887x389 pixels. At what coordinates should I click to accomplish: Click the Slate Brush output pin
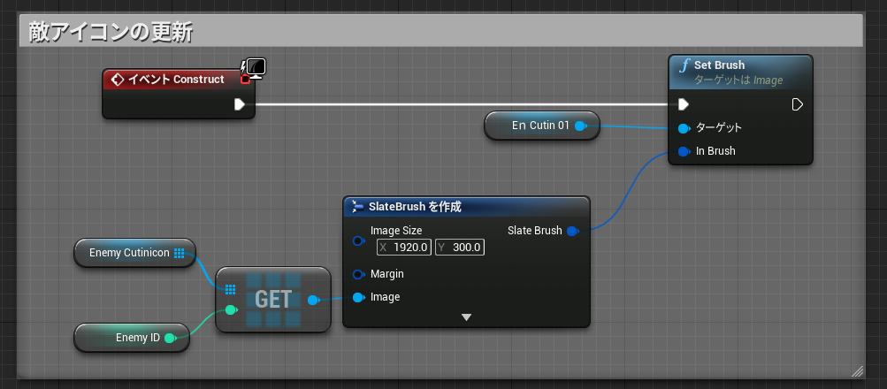(572, 231)
